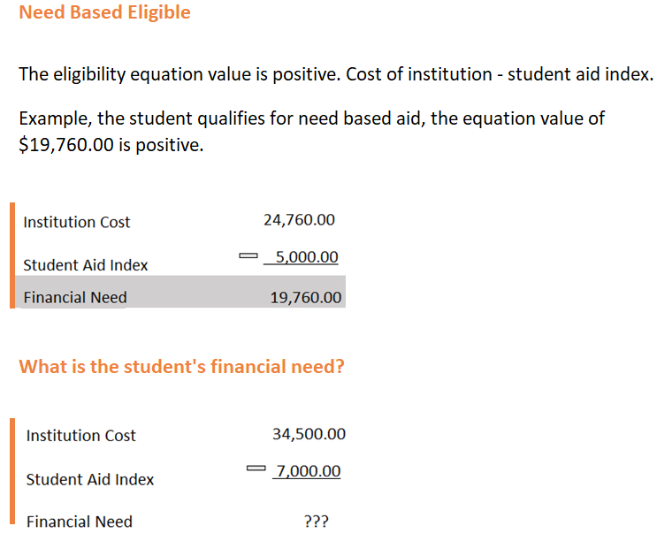This screenshot has height=541, width=657.
Task: Select the 19,760.00 financial need value
Action: pos(306,298)
